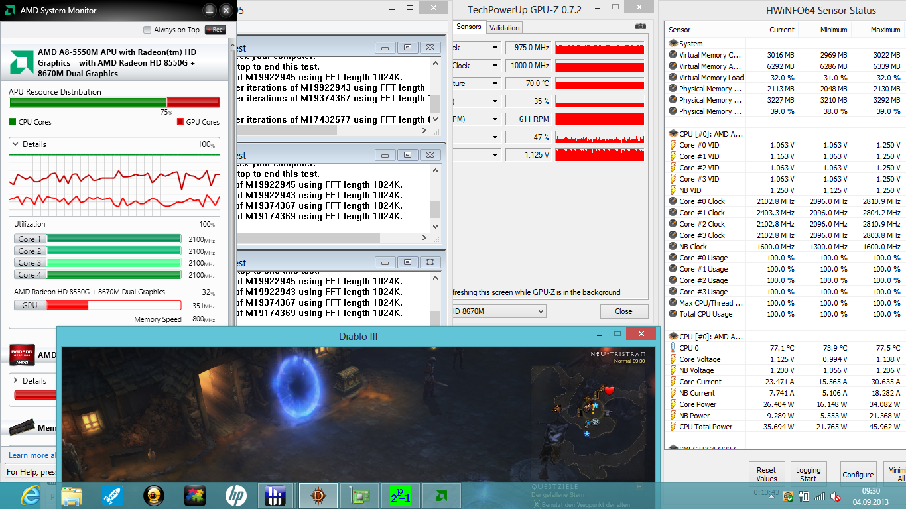Click the network globe tray icon
Screen dimensions: 906x509
pyautogui.click(x=789, y=496)
